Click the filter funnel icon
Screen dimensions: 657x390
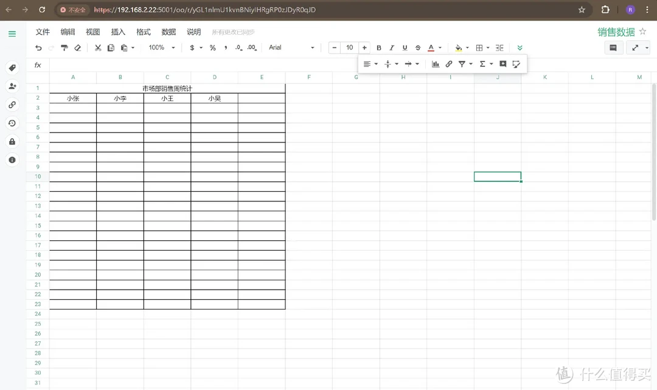462,64
